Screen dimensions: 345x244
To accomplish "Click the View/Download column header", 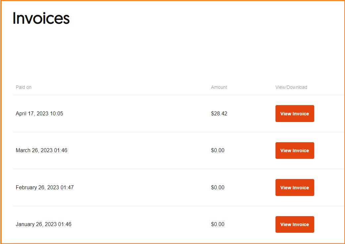I will pos(291,87).
